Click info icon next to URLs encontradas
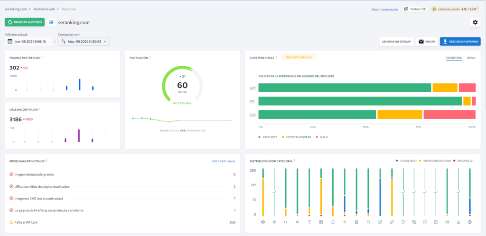The width and height of the screenshot is (486, 236). (40, 109)
